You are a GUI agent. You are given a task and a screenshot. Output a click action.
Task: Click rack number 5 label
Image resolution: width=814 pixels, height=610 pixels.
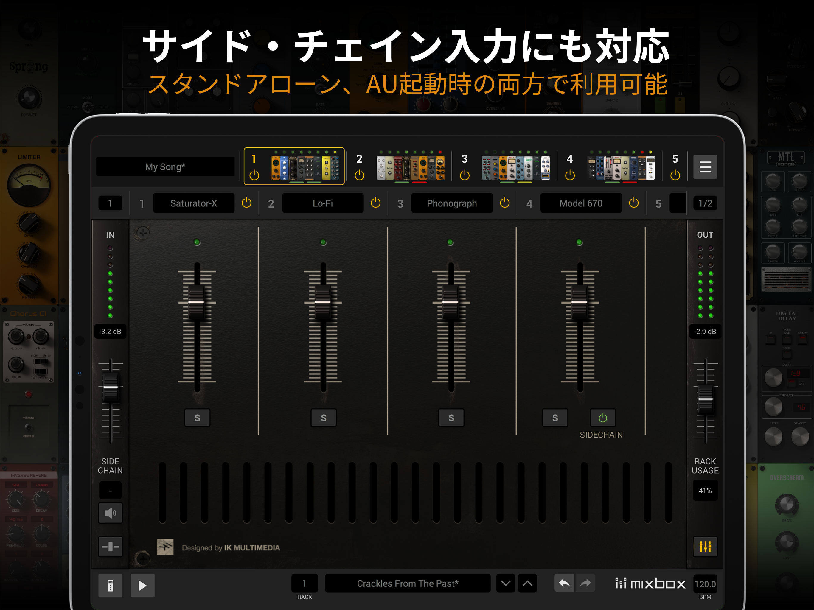pos(675,158)
